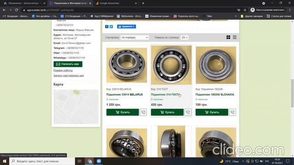Open the Chrome three-dot menu

[290, 10]
